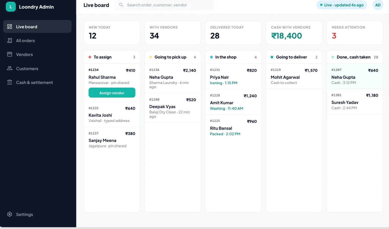Click the Washing · 11:40 AM status
Image resolution: width=389 pixels, height=229 pixels.
pos(227,108)
